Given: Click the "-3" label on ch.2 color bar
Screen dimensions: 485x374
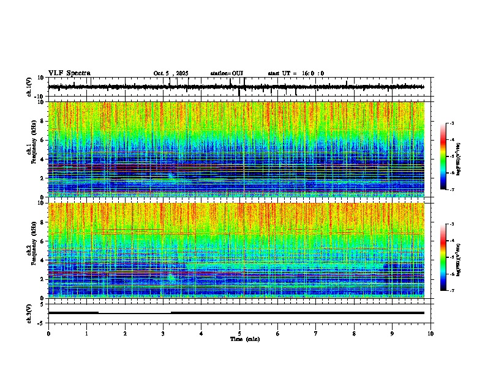Looking at the screenshot, I should 452,224.
